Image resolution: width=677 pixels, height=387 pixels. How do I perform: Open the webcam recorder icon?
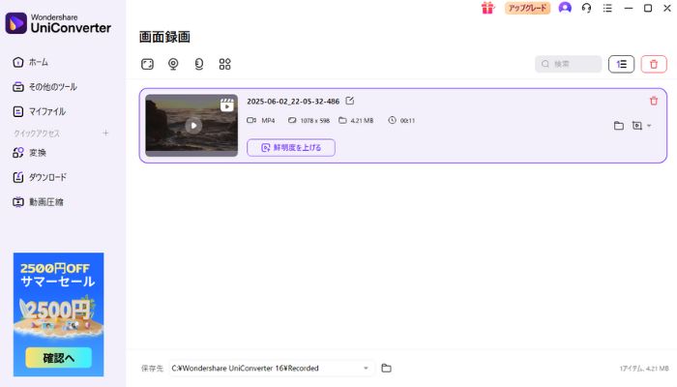[x=173, y=65]
